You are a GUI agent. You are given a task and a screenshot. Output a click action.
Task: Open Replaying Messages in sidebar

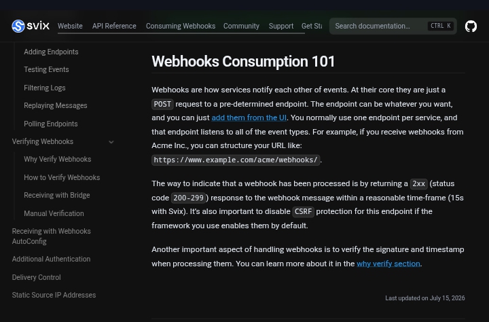(56, 106)
